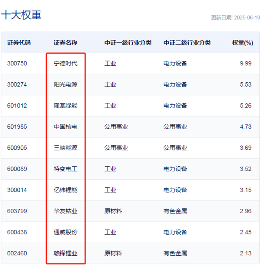Select stock code 600089

point(17,169)
